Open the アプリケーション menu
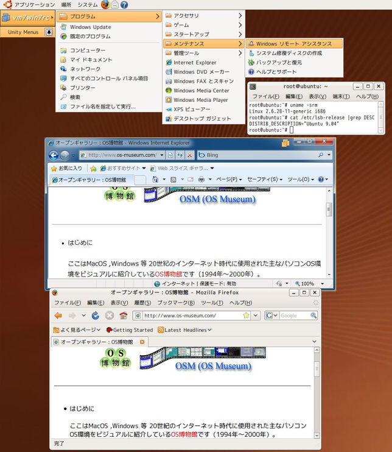The width and height of the screenshot is (392, 452). (x=35, y=5)
